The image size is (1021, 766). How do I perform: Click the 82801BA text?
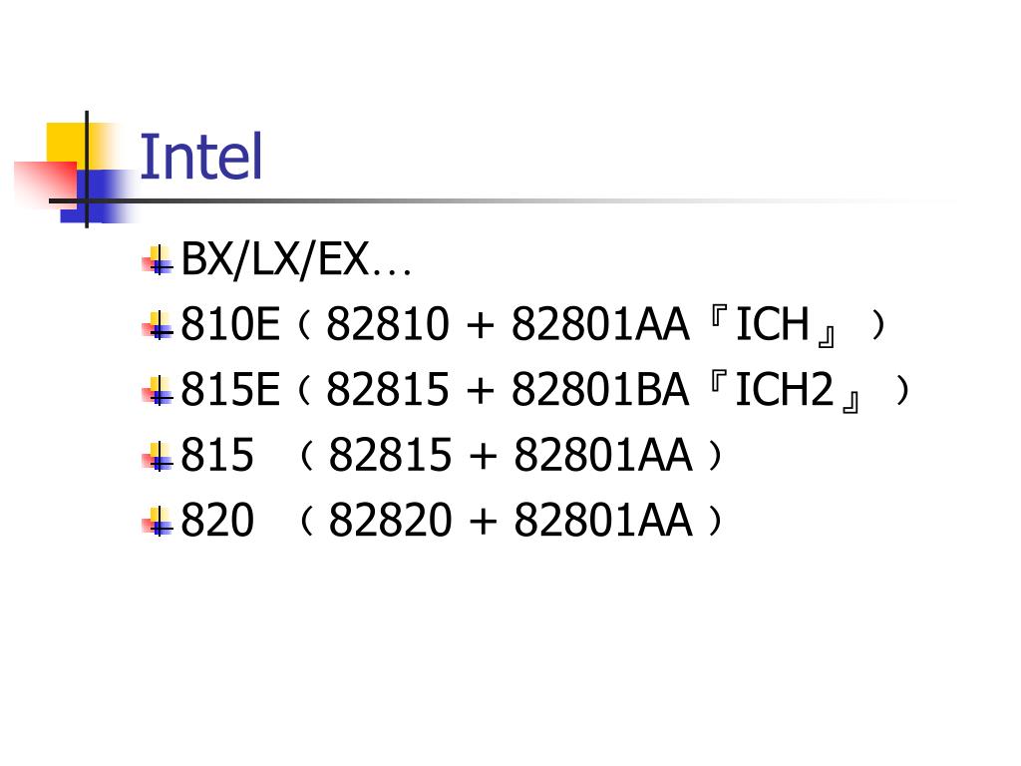pos(599,390)
